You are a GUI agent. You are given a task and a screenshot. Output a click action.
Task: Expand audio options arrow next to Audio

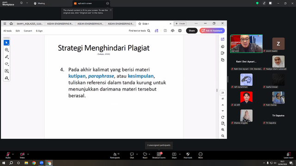[13, 154]
